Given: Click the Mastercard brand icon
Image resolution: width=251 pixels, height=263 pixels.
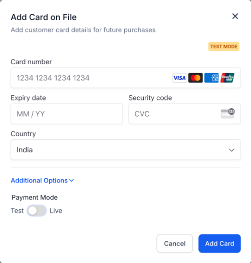Looking at the screenshot, I should (x=195, y=78).
